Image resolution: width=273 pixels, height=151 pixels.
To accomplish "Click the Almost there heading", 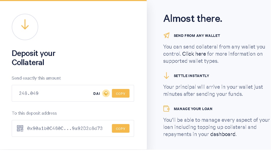I will [x=193, y=19].
